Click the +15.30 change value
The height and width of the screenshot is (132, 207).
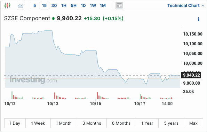coord(92,18)
